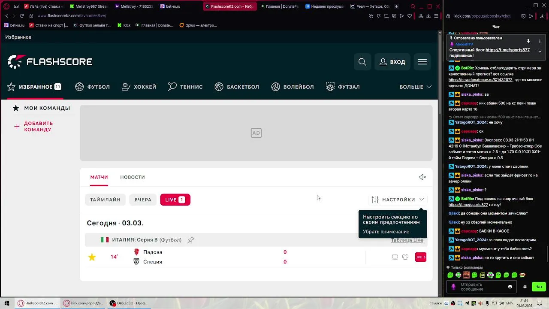Click Убрать примечание in the tooltip
Screen dimensions: 549x309
tap(386, 232)
